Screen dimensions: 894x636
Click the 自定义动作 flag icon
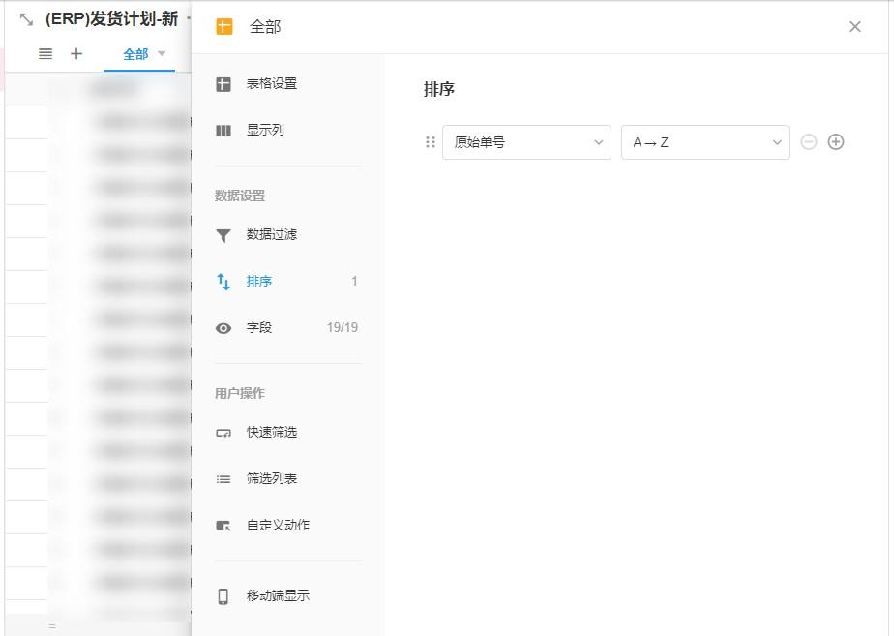(223, 525)
